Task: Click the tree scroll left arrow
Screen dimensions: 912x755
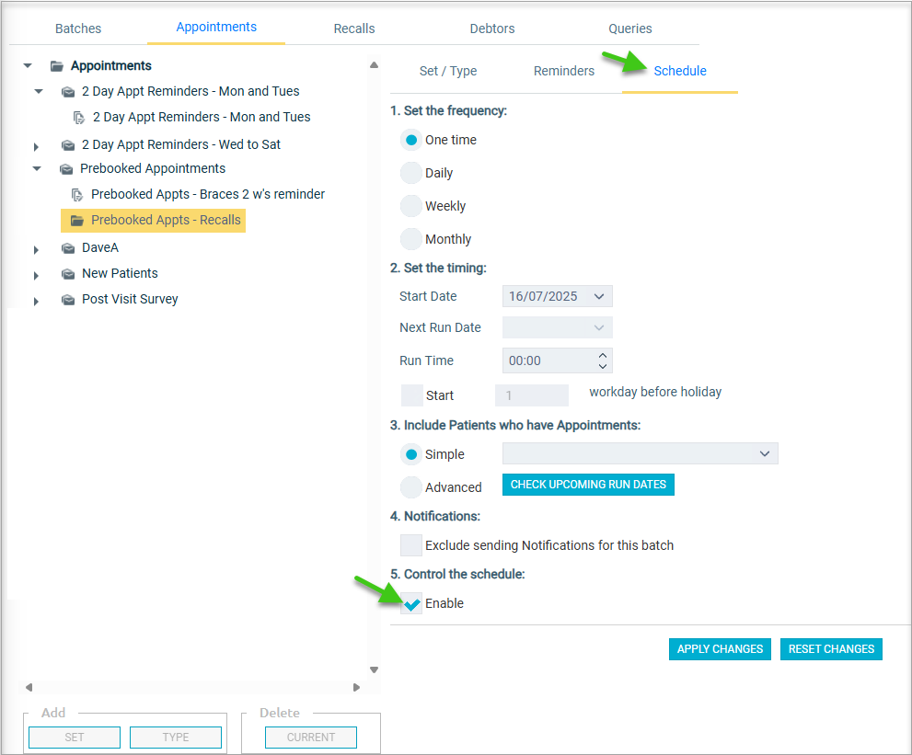Action: (29, 688)
